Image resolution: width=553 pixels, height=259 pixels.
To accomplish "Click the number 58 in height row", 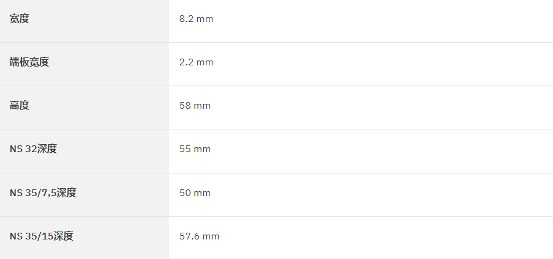I will (x=185, y=106).
